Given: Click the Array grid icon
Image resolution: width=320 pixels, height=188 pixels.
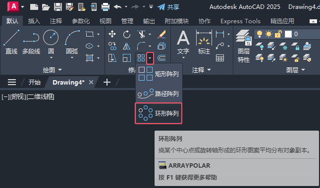Looking at the screenshot, I should pyautogui.click(x=141, y=58).
